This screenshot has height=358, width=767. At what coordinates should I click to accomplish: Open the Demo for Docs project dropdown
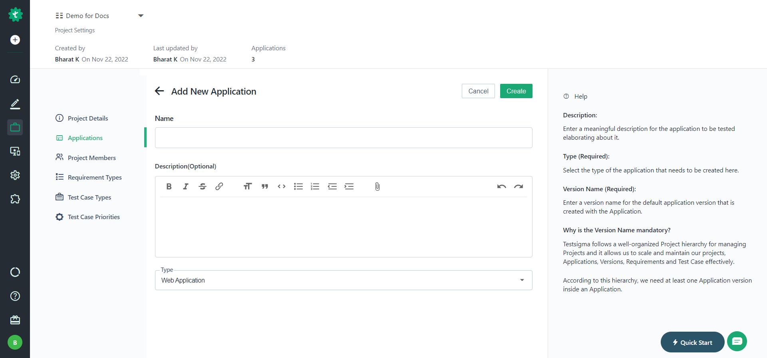99,16
